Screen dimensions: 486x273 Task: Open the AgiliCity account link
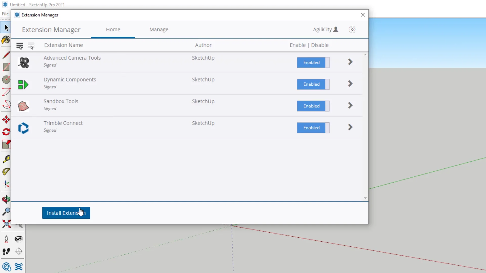(x=326, y=29)
